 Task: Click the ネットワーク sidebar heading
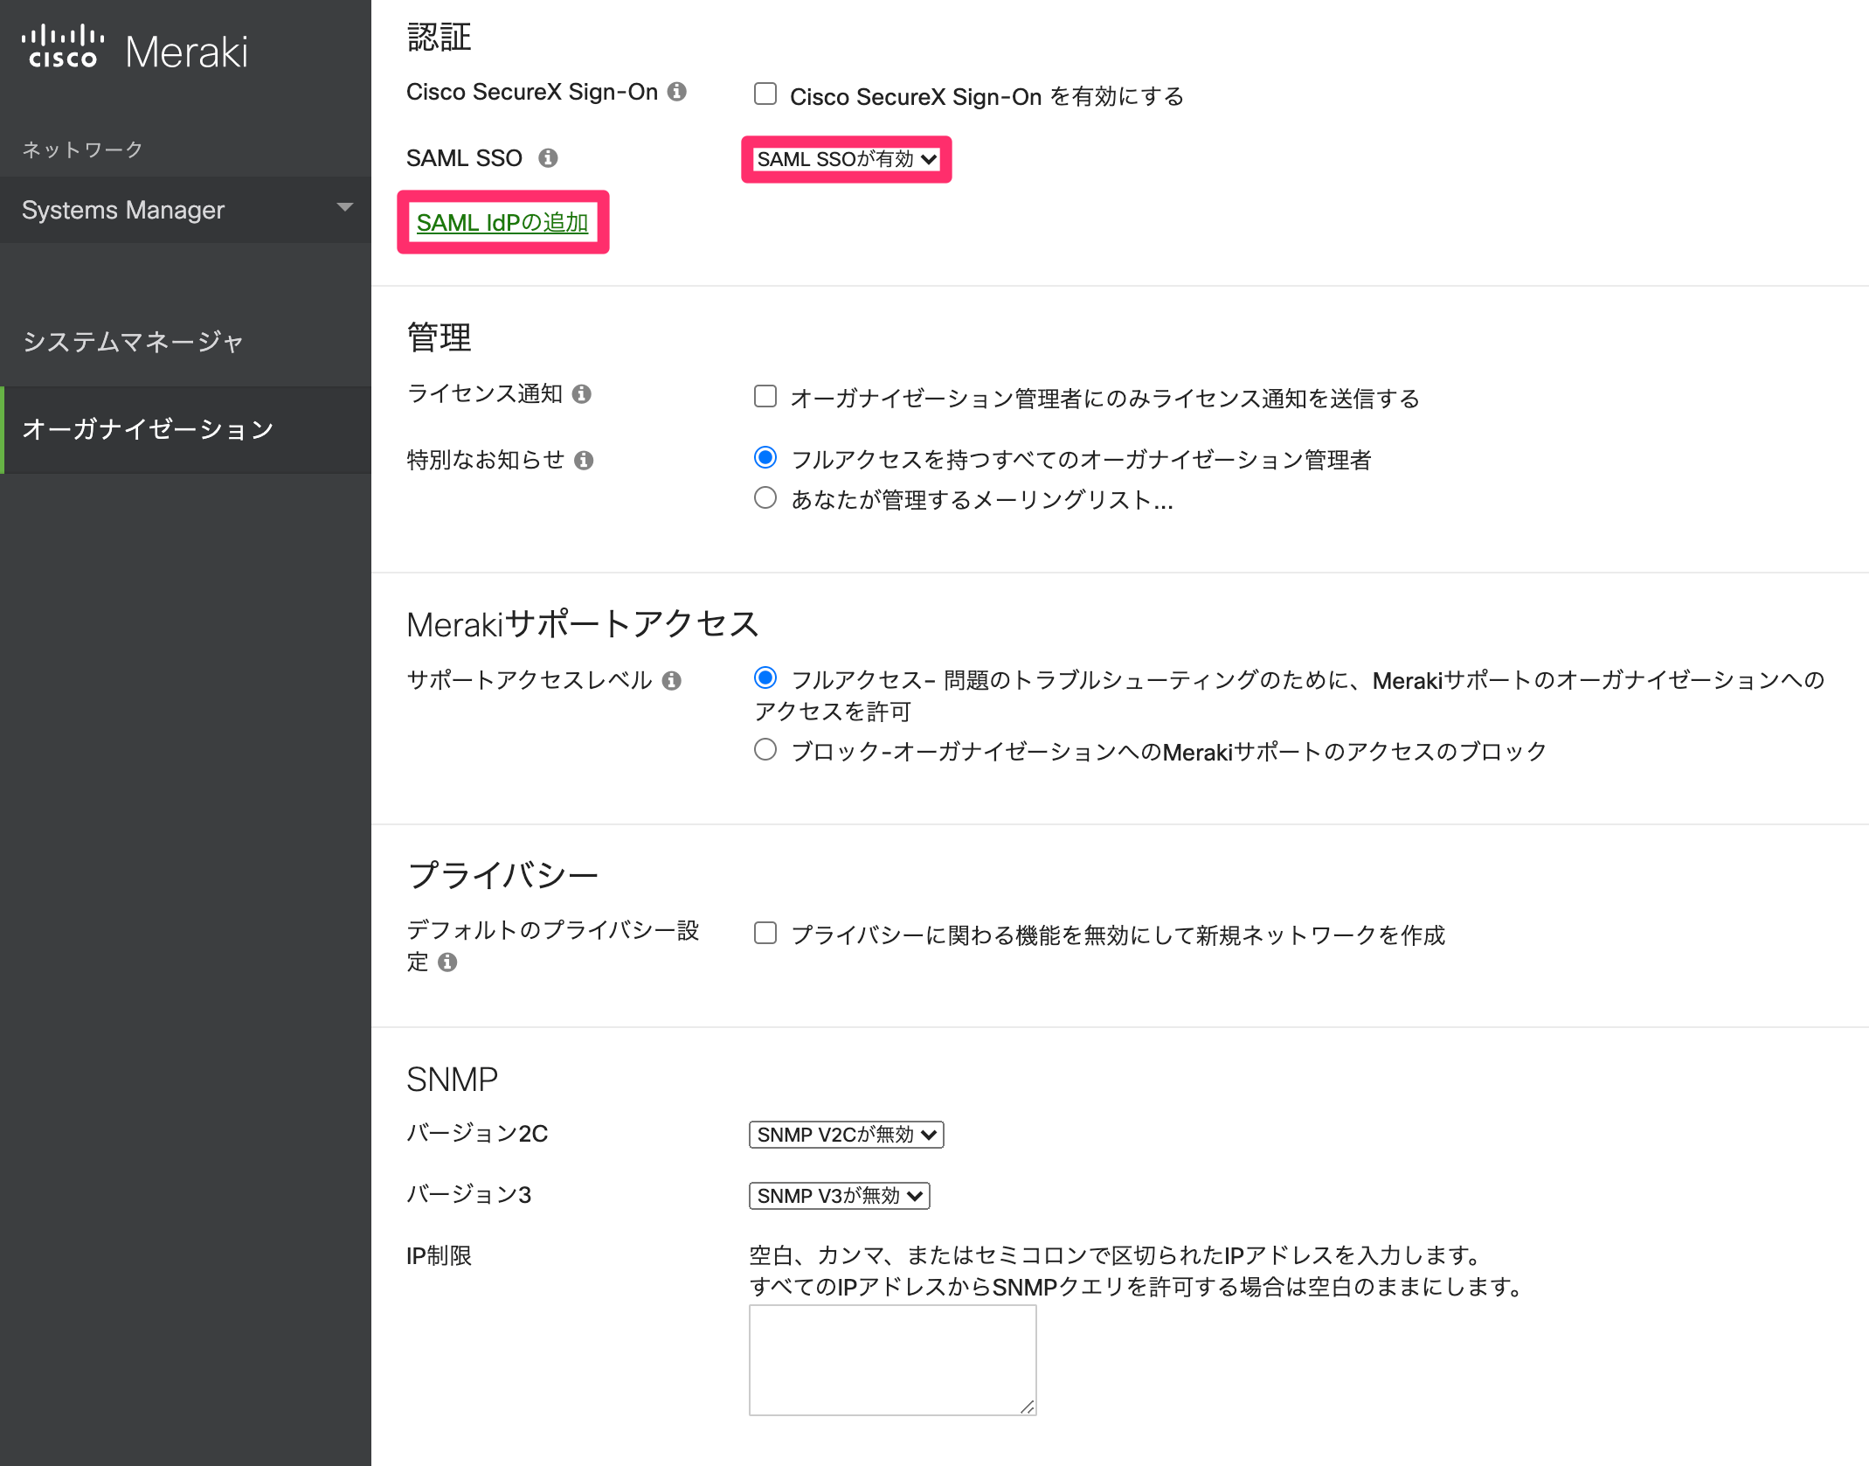(82, 149)
